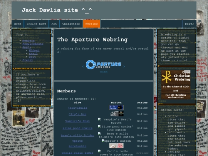Click the 9psiOS broken button image
Viewport: 208px width, 156px height.
click(x=116, y=141)
